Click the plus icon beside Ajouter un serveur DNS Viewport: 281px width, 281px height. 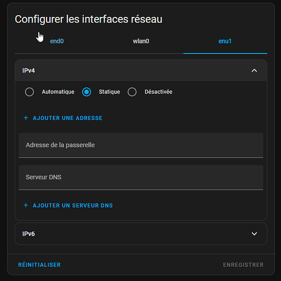[x=26, y=205]
